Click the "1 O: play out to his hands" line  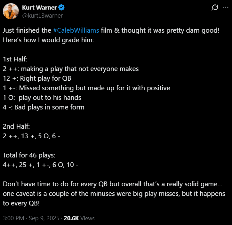[x=42, y=98]
